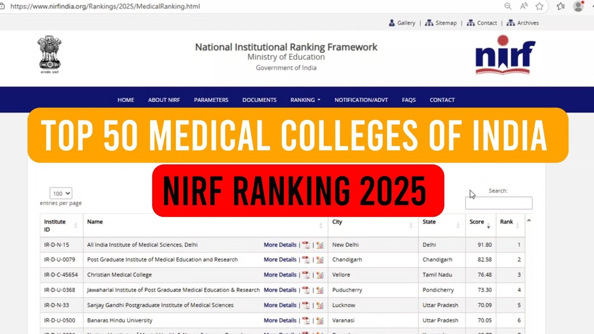This screenshot has height=334, width=594.
Task: Open More Details for Sanjay Gandhi Postgraduate Institute
Action: (x=280, y=305)
